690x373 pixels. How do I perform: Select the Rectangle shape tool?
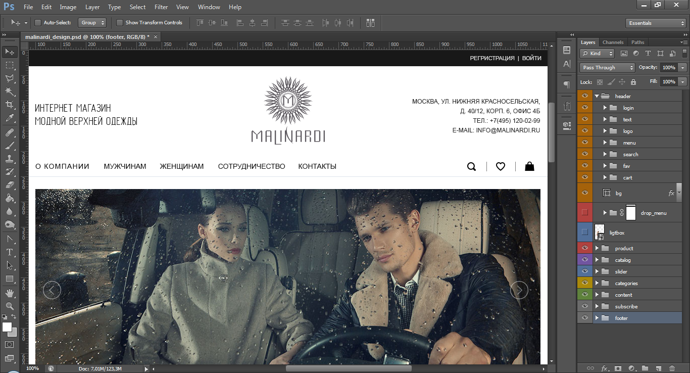(10, 278)
